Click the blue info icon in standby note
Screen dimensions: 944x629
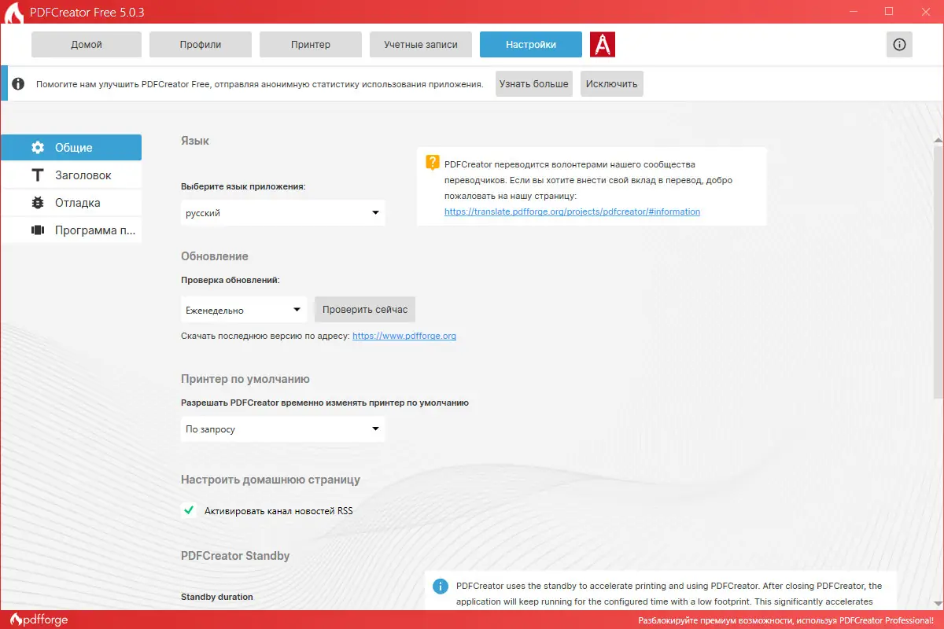pyautogui.click(x=441, y=587)
